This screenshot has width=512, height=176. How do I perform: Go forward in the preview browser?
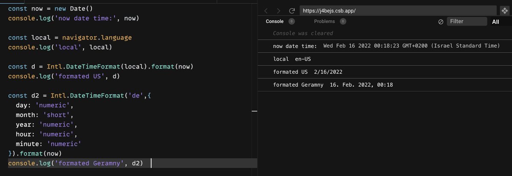279,11
